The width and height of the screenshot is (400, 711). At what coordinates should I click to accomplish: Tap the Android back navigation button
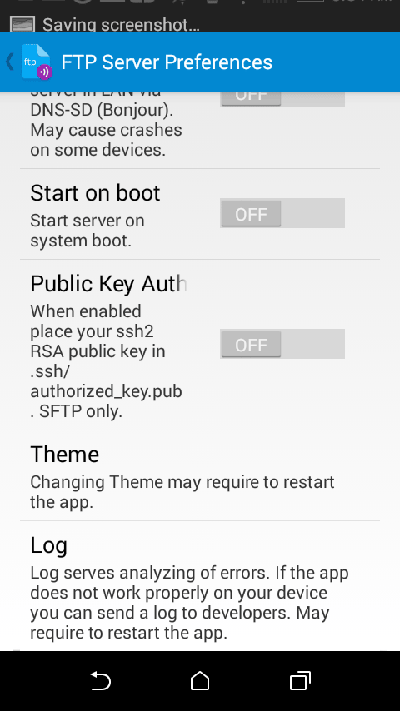(100, 681)
